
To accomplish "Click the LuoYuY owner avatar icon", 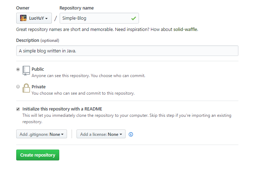I will 23,18.
